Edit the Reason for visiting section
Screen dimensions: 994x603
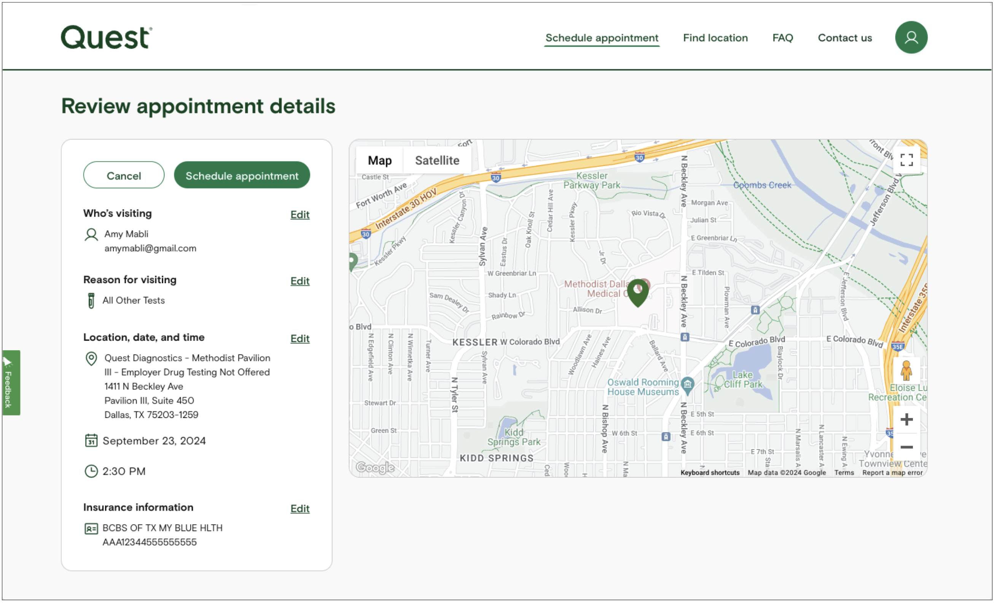pos(300,281)
